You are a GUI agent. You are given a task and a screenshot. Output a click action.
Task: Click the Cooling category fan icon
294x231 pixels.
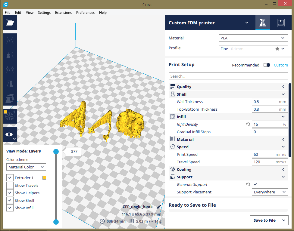(173, 169)
